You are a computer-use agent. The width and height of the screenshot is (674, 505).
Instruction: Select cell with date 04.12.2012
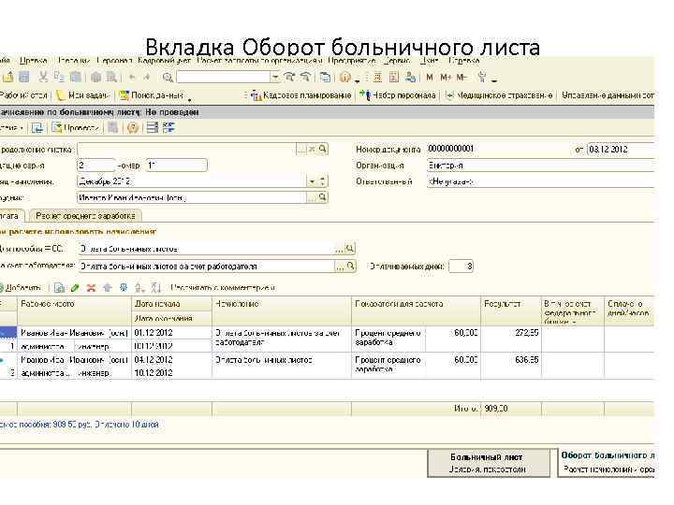(171, 359)
